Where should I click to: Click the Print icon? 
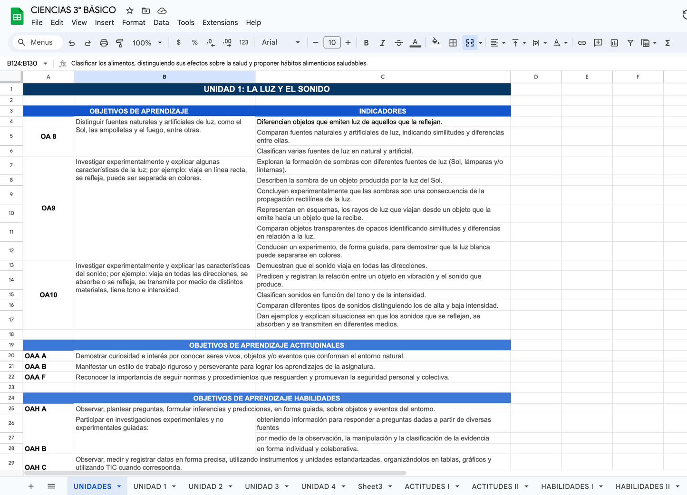[x=104, y=43]
